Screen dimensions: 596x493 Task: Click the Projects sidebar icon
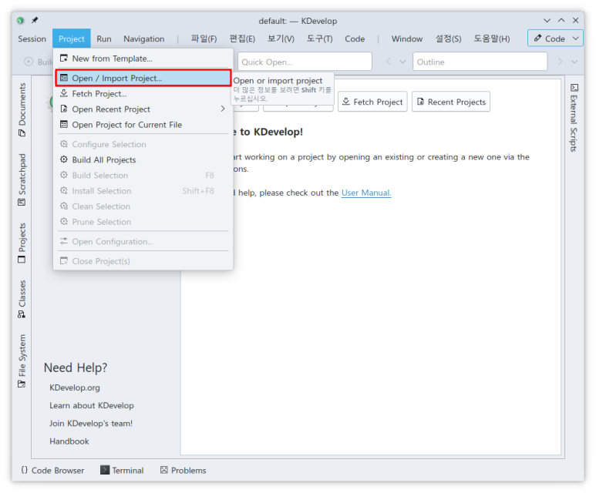tap(22, 260)
